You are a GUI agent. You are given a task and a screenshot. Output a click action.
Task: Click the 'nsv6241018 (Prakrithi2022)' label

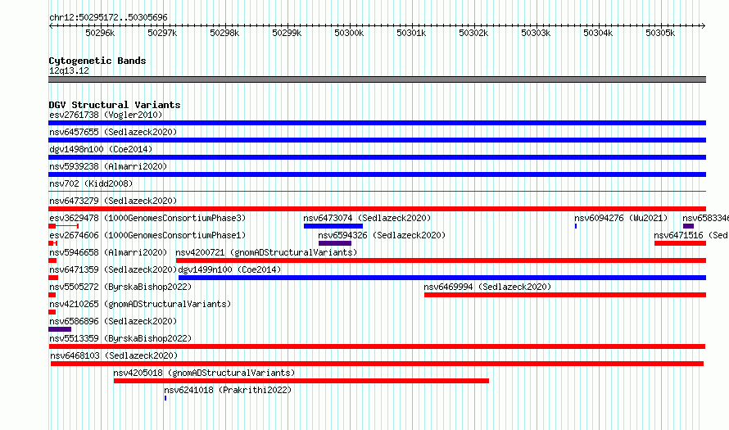tap(228, 390)
